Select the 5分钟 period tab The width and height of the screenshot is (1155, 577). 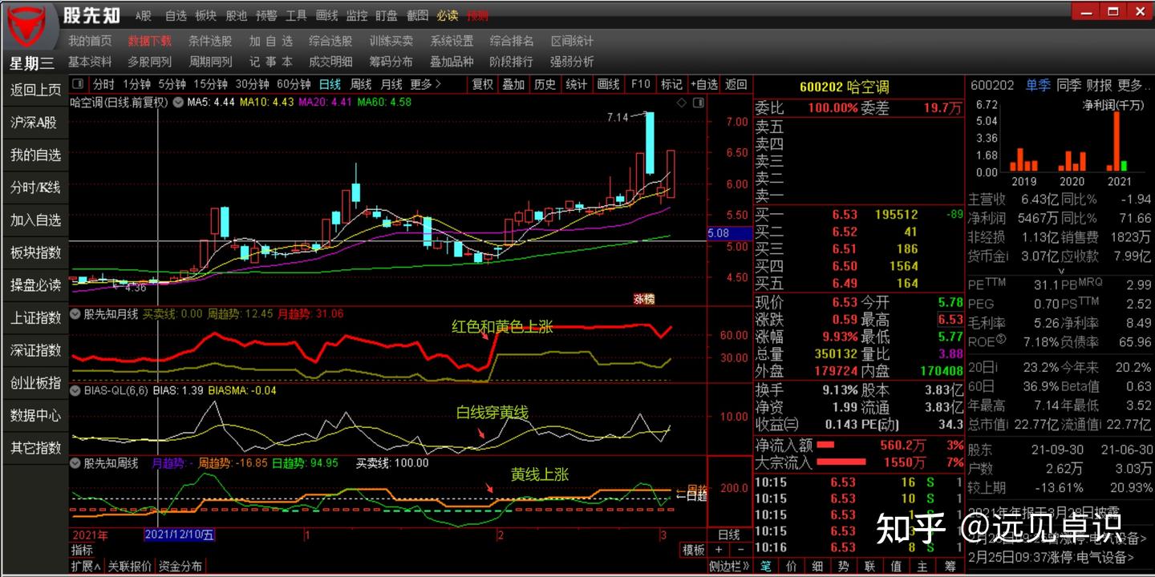172,84
